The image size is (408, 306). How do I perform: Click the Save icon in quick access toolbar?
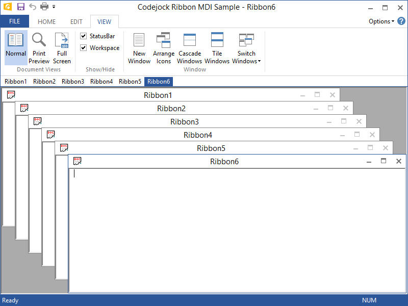[20, 7]
